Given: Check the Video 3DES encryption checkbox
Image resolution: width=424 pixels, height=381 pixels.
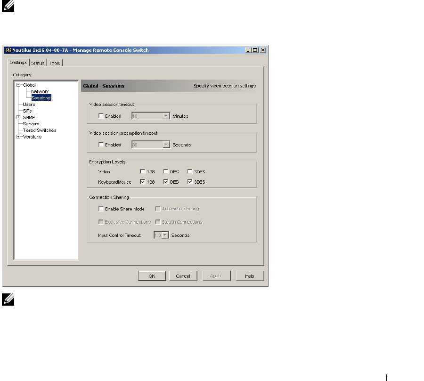Looking at the screenshot, I should (190, 172).
